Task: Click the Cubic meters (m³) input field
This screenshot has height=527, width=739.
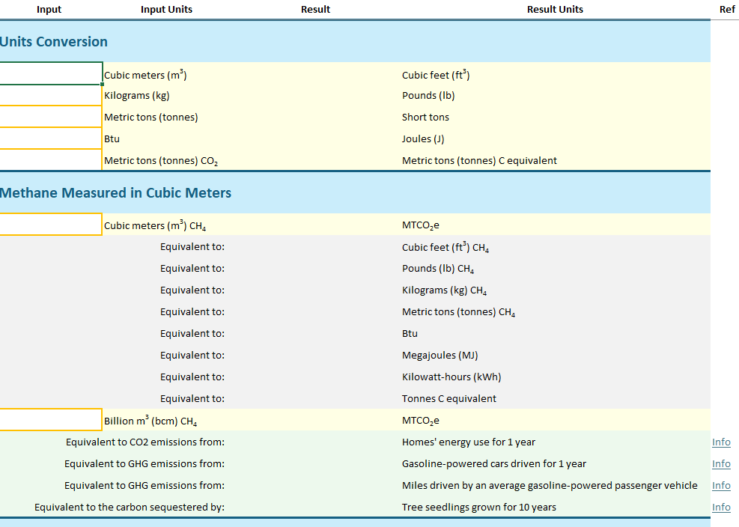Action: coord(50,73)
